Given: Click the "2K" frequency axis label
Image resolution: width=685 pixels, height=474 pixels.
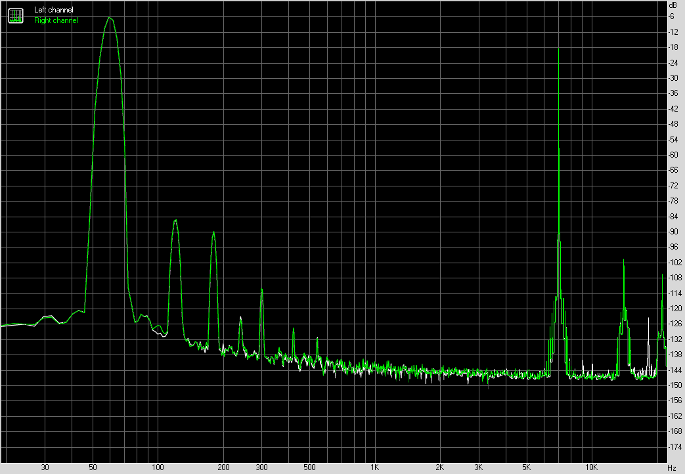Looking at the screenshot, I should (x=439, y=468).
